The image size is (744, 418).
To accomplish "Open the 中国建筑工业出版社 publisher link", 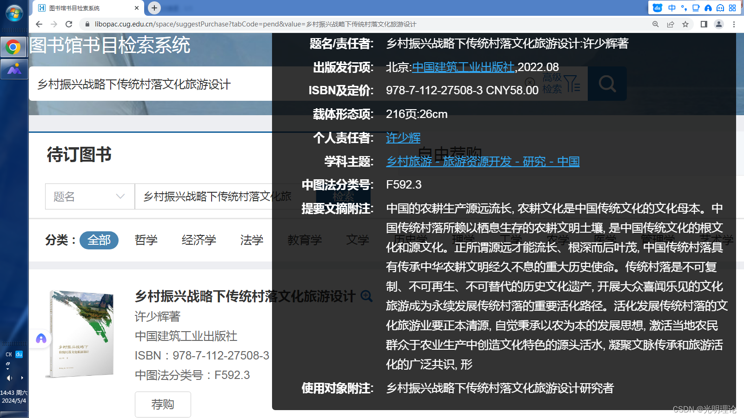I will 463,67.
